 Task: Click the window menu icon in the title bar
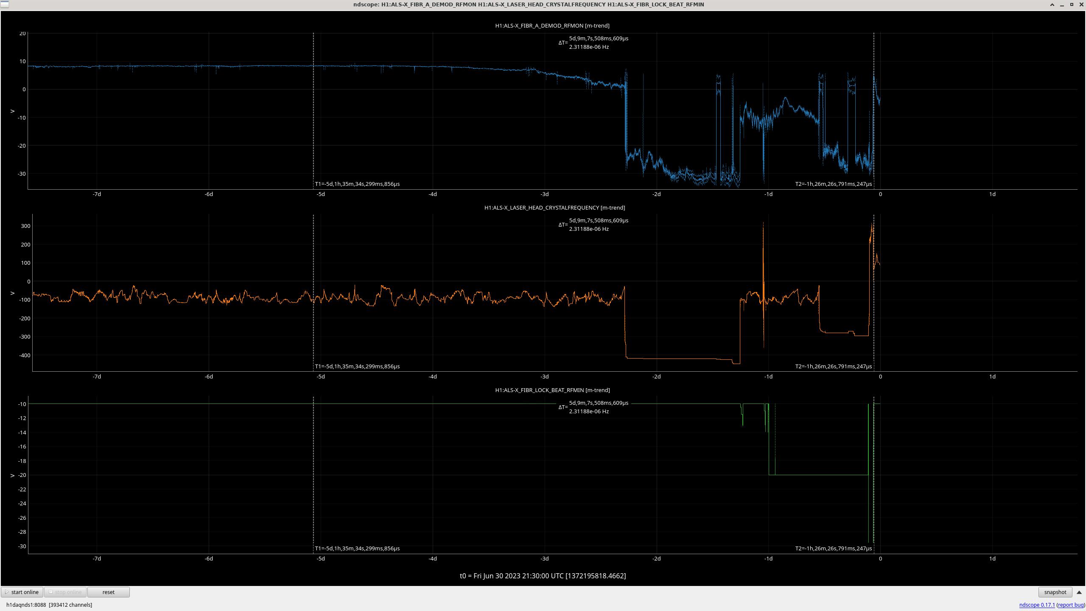click(4, 4)
